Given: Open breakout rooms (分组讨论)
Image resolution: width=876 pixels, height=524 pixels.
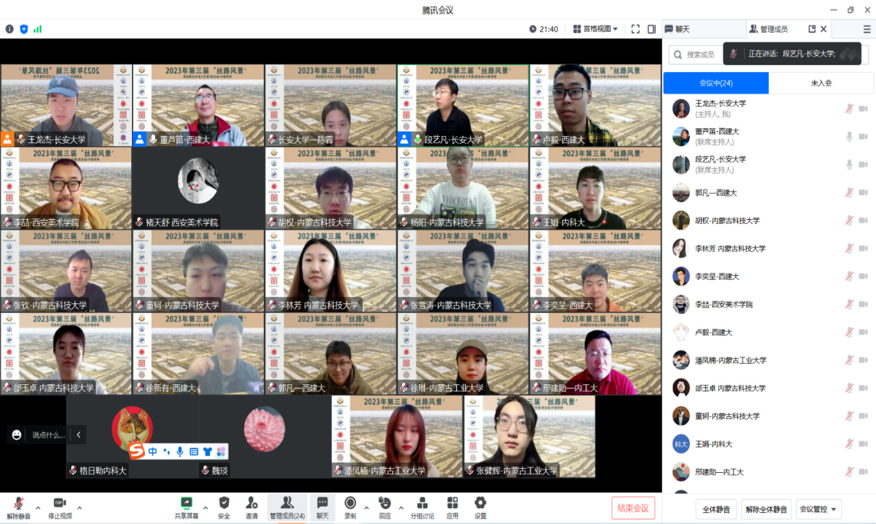Looking at the screenshot, I should 422,507.
